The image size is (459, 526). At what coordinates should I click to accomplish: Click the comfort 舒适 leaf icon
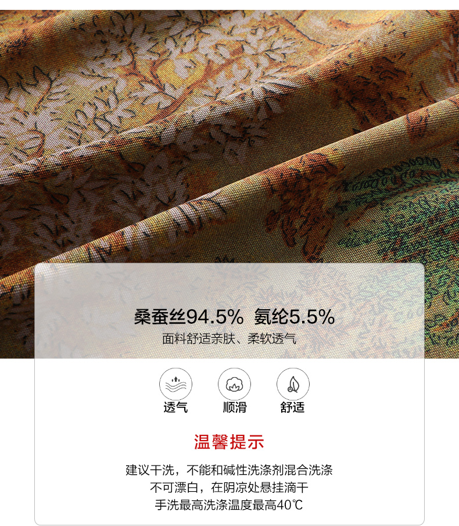293,384
